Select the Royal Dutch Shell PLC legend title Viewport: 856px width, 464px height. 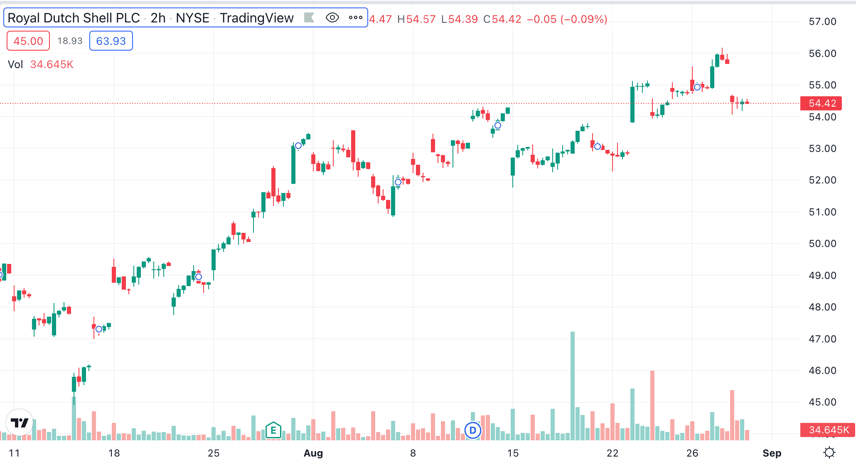click(74, 18)
